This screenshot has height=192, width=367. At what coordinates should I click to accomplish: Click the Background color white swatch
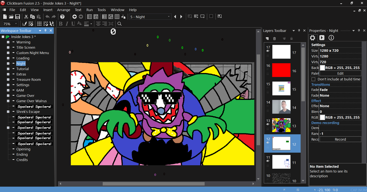(322, 68)
